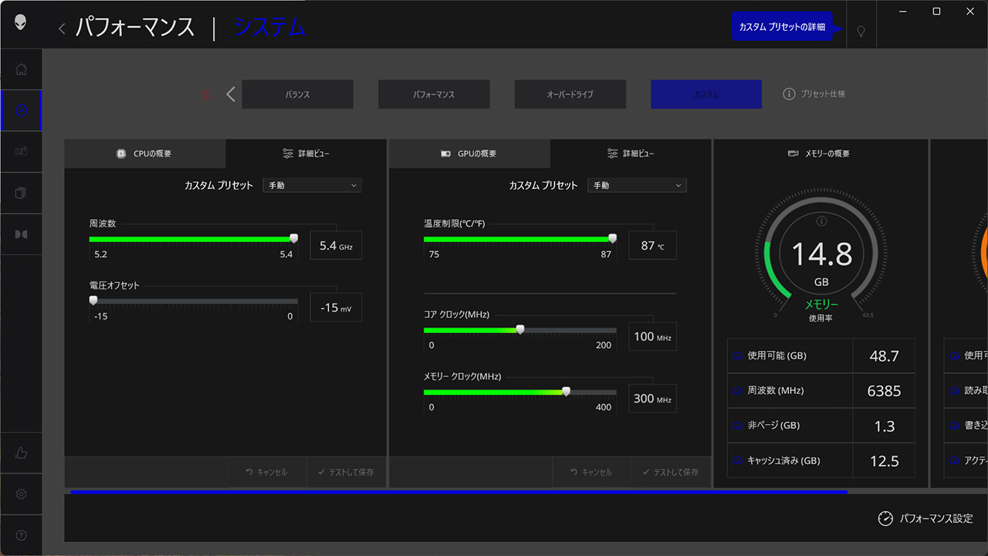
Task: Open settings via the sidebar gear icon
Action: coord(21,494)
